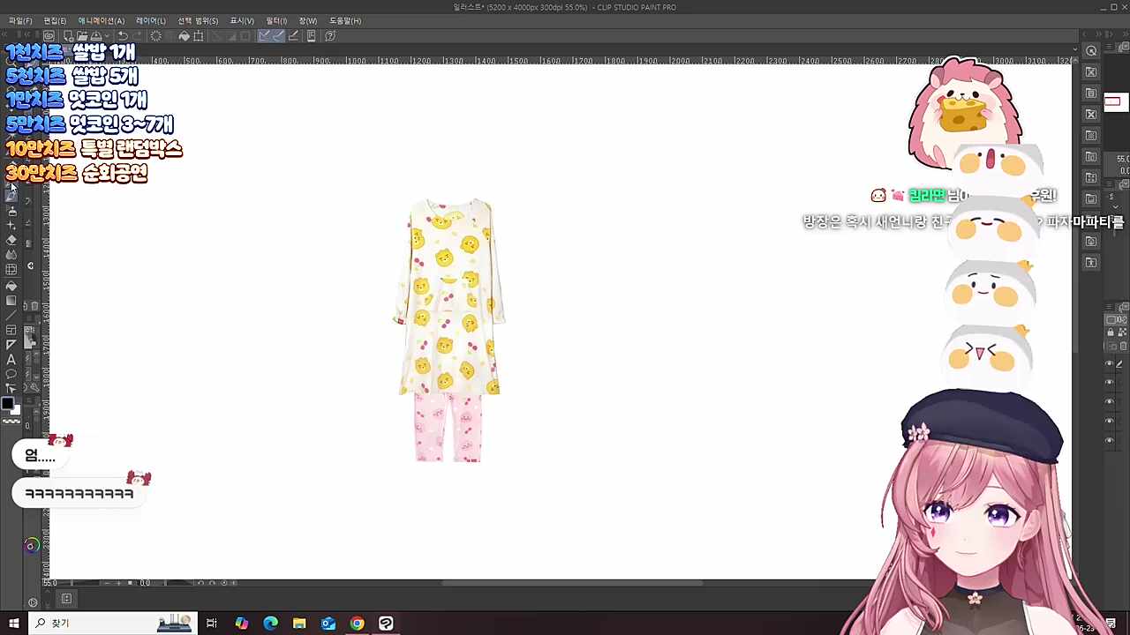
Task: Hide the layer with the pencil editing mark
Action: pyautogui.click(x=1110, y=363)
